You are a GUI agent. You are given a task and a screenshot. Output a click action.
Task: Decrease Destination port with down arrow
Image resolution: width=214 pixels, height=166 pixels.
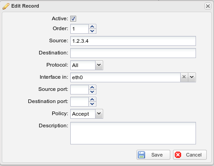coord(92,104)
